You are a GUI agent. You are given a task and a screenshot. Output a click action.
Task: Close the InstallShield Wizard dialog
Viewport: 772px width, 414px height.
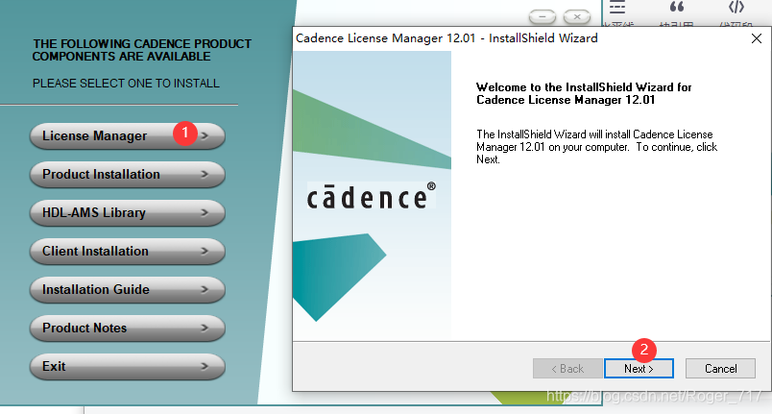tap(756, 38)
